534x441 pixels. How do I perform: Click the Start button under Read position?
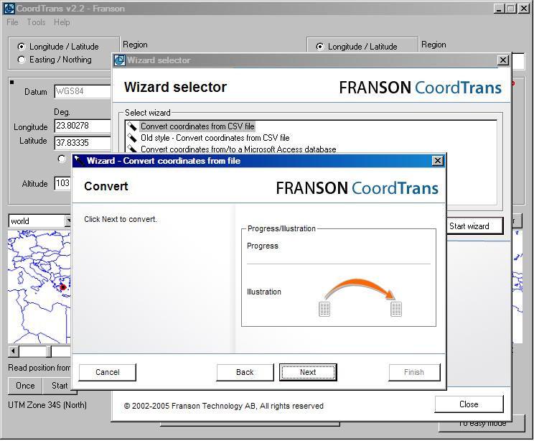pyautogui.click(x=60, y=386)
